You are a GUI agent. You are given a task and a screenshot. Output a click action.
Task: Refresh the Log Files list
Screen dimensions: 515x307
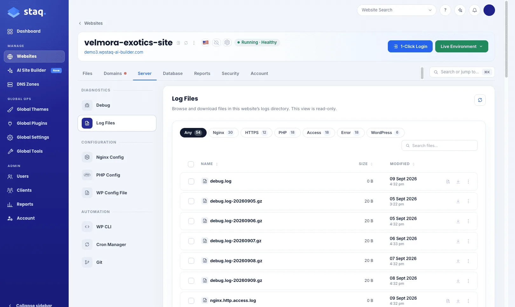tap(480, 100)
